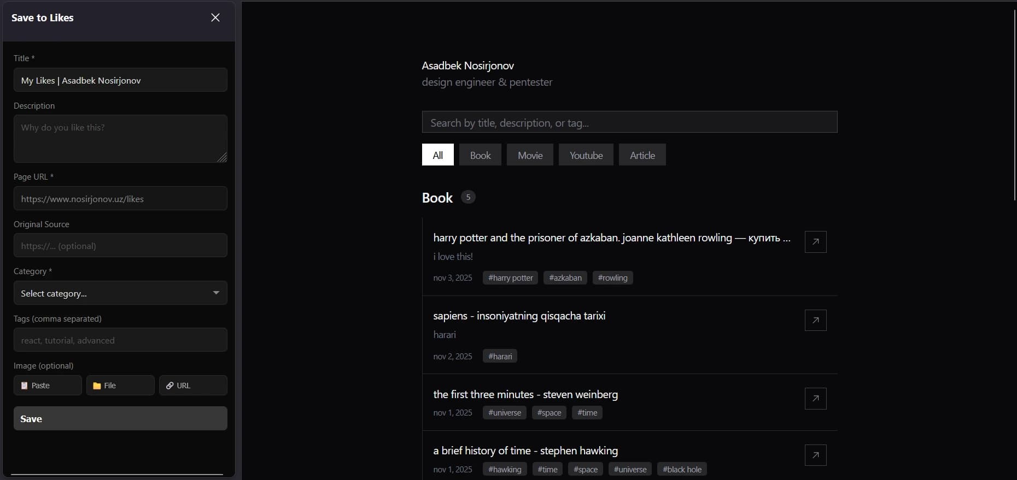Open link arrow for A Brief History of Time
1017x480 pixels.
pos(815,455)
